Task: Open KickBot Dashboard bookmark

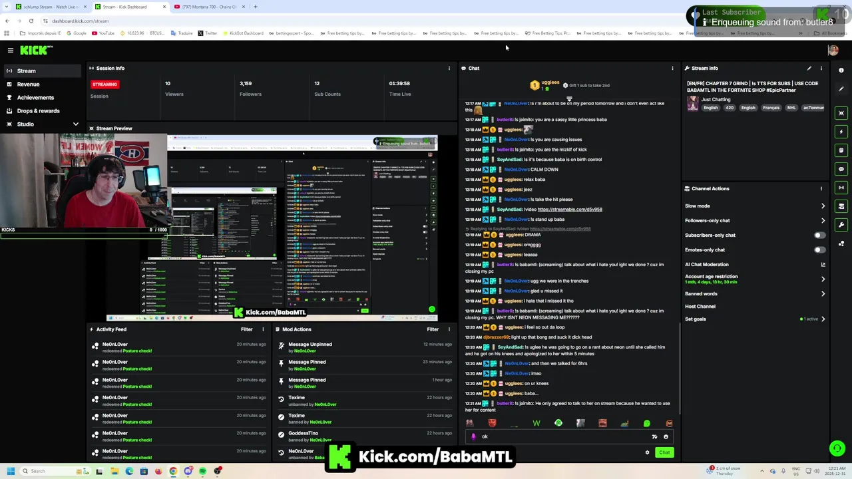Action: 242,33
